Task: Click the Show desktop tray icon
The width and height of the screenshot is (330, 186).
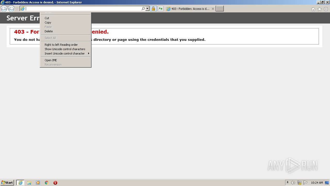Action: pyautogui.click(x=327, y=183)
